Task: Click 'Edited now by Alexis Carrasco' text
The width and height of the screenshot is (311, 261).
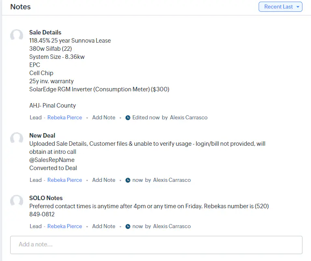Action: coord(170,117)
